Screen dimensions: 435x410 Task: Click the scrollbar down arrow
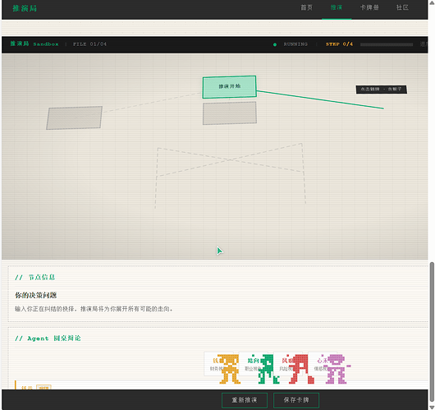(x=432, y=408)
